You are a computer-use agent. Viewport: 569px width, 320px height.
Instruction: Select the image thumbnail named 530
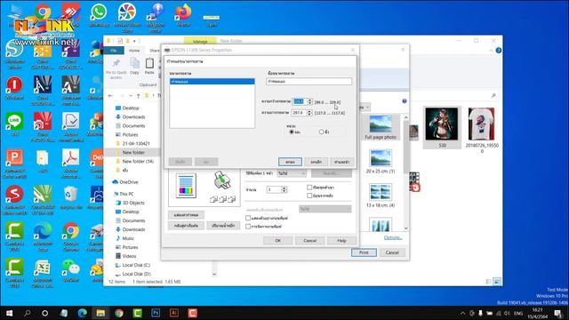442,127
